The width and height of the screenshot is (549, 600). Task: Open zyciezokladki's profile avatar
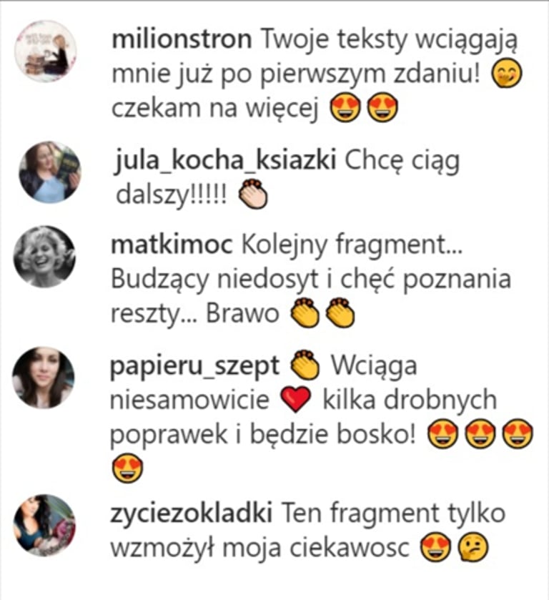coord(44,526)
